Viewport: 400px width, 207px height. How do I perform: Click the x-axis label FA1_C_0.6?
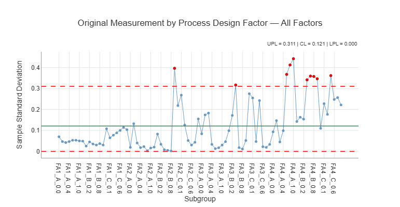[x=119, y=178]
